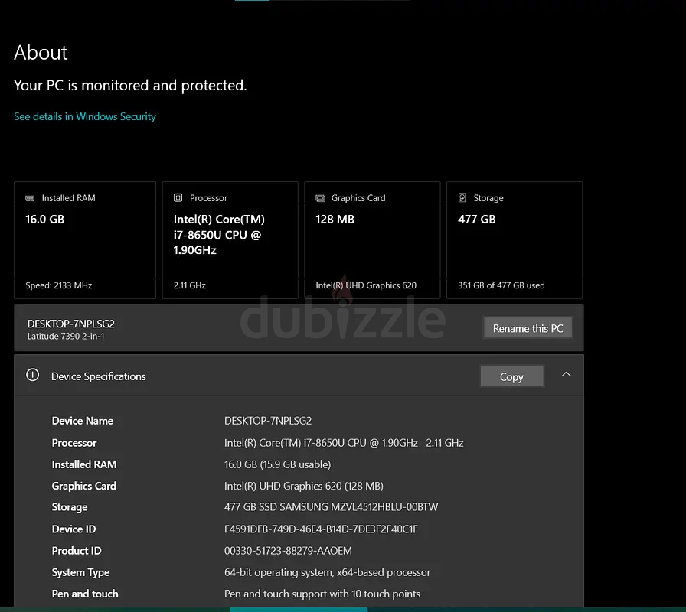Click the Graphics Card icon

[320, 198]
